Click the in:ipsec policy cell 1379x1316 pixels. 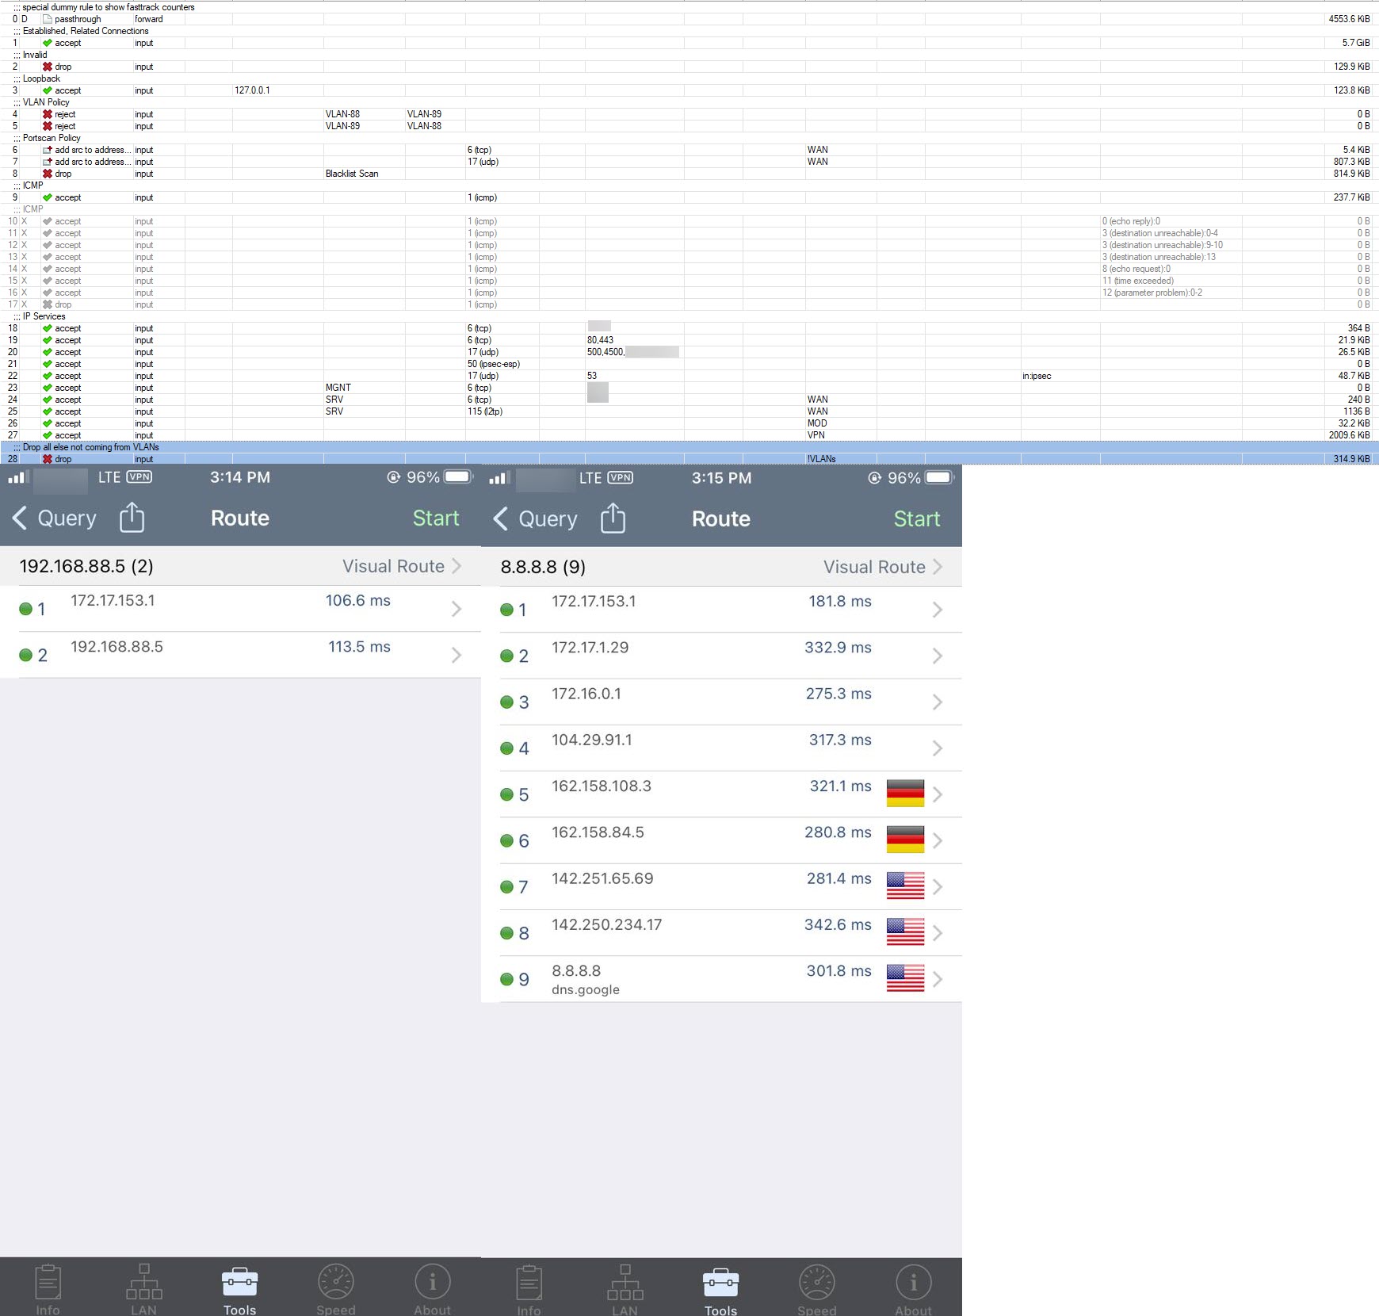(x=1037, y=376)
